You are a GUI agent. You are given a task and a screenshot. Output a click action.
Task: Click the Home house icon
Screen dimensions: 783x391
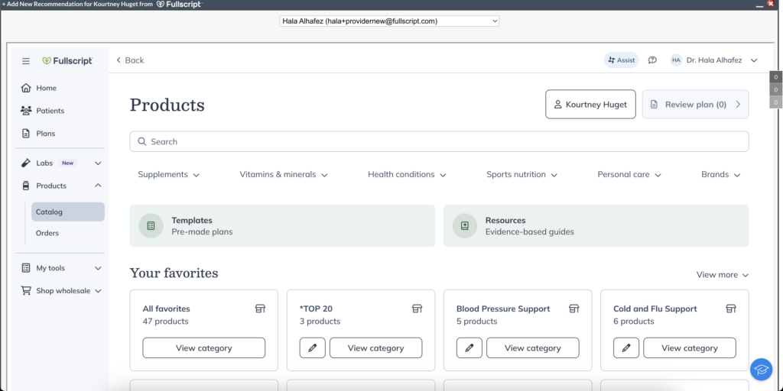coord(26,88)
